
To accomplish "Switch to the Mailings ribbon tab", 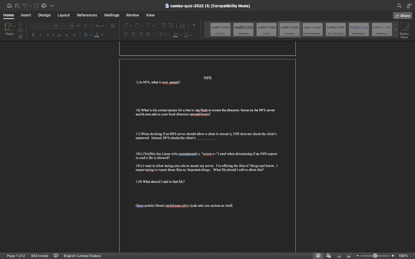I will tap(112, 15).
